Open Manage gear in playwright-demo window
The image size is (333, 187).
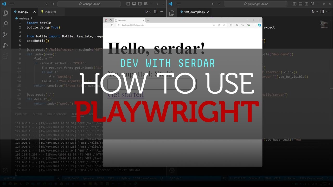172,170
